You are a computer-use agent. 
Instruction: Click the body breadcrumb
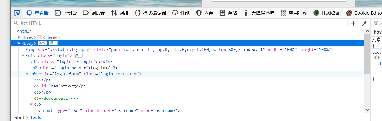(36, 118)
